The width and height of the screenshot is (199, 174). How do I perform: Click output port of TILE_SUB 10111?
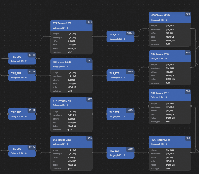click(x=36, y=58)
